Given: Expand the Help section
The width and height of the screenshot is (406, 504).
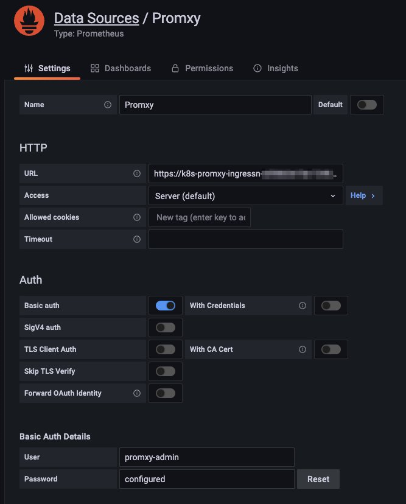Looking at the screenshot, I should [364, 195].
